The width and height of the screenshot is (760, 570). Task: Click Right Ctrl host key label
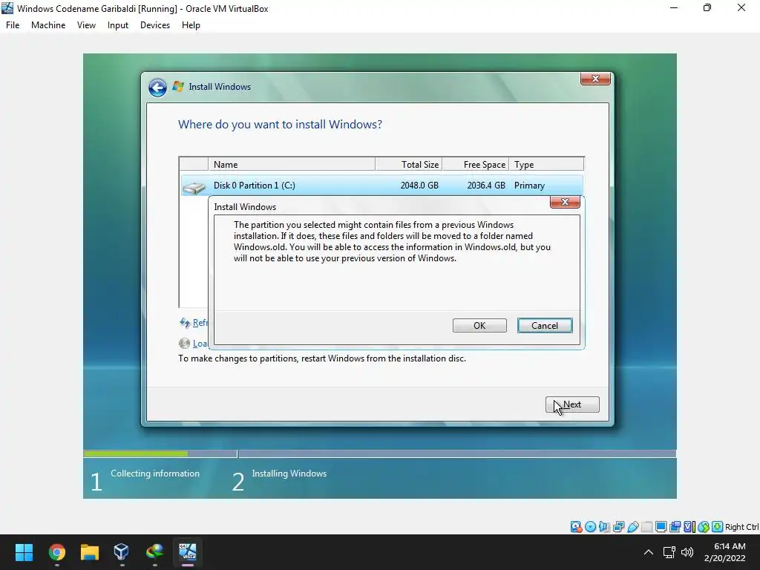[741, 527]
